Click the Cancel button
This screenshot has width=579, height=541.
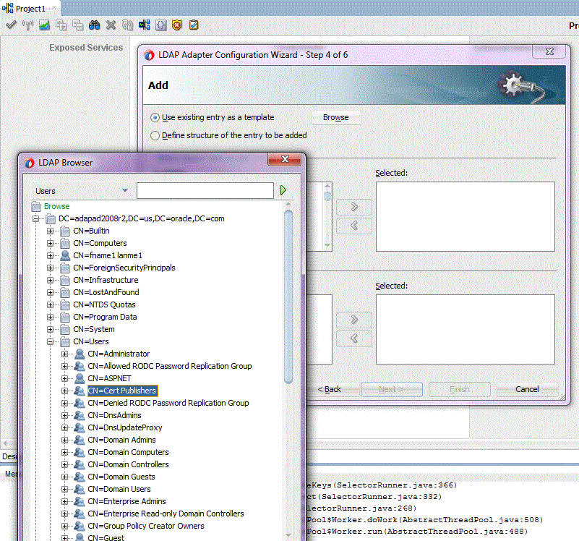pos(527,389)
